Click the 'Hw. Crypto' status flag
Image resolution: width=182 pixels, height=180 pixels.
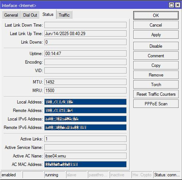point(142,175)
